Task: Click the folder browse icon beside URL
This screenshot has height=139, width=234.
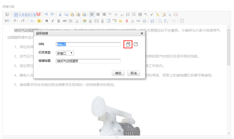Action: point(136,44)
